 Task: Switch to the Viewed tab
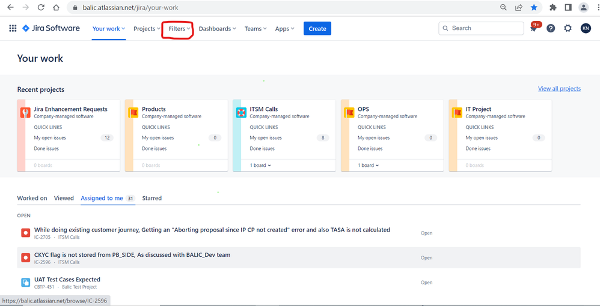tap(64, 198)
